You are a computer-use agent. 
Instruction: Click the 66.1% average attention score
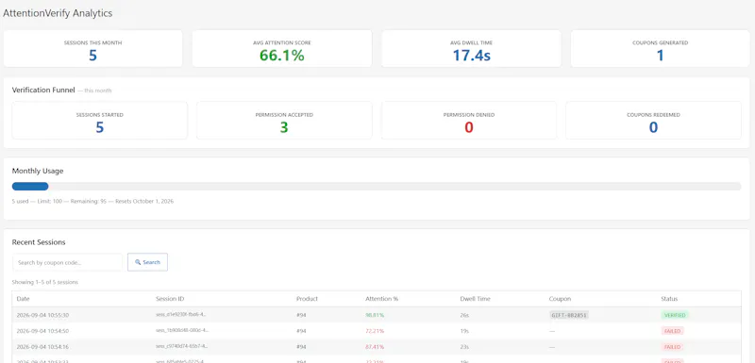coord(282,56)
